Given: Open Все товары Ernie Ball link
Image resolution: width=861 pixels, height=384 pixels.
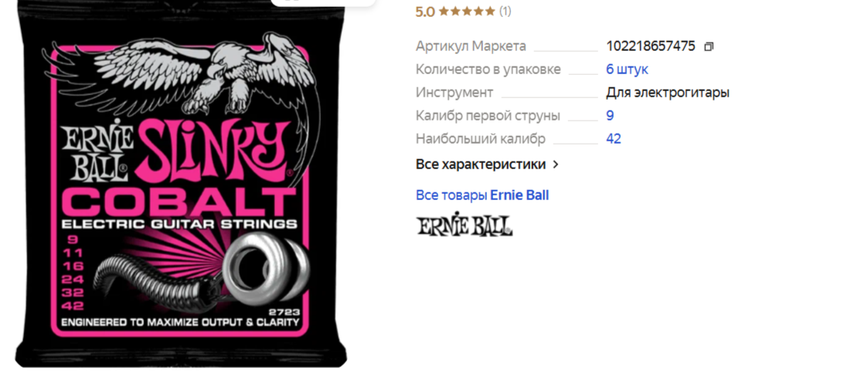Looking at the screenshot, I should click(482, 195).
